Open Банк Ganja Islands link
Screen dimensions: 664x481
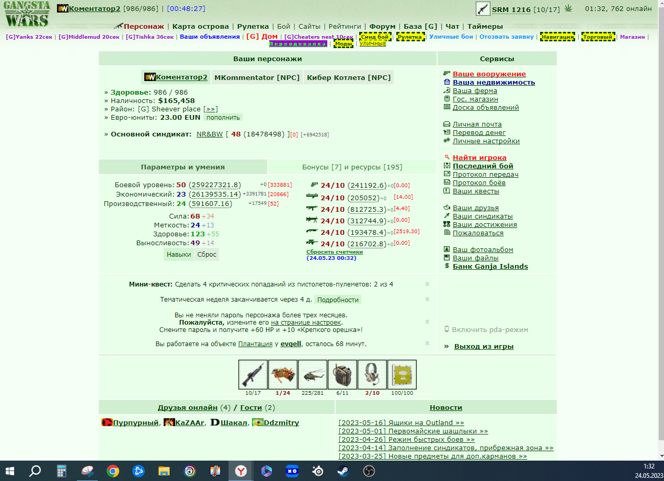[490, 267]
